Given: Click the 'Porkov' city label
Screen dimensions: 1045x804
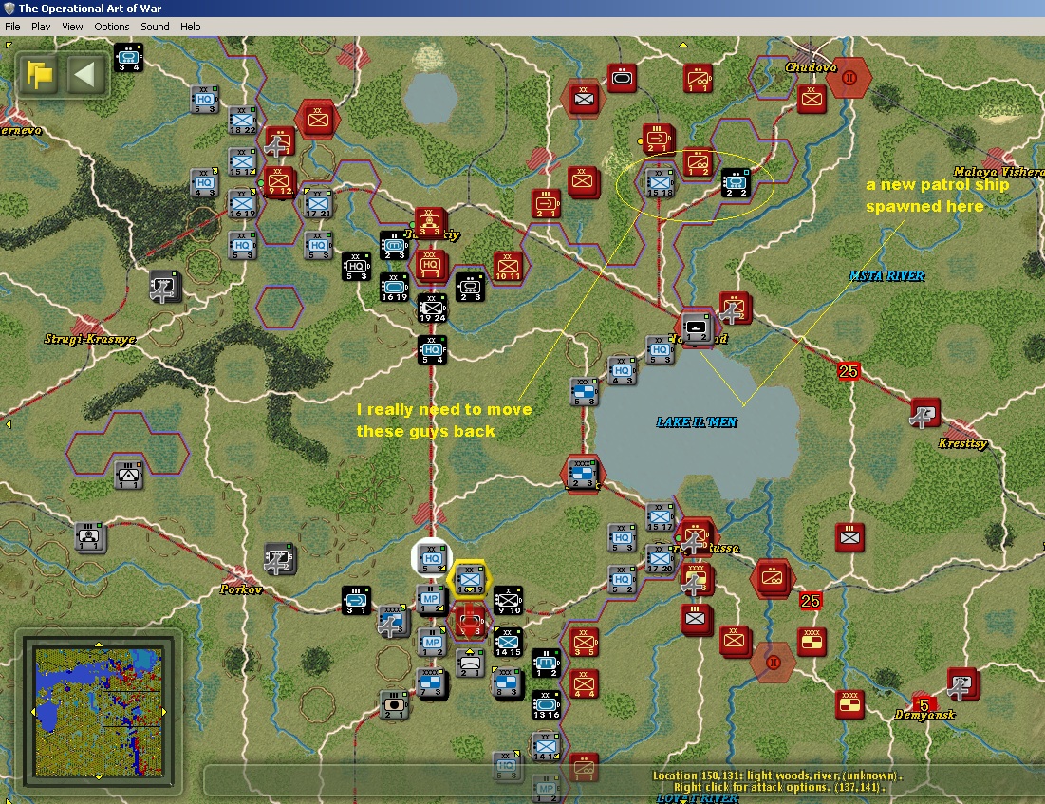Looking at the screenshot, I should [x=240, y=589].
